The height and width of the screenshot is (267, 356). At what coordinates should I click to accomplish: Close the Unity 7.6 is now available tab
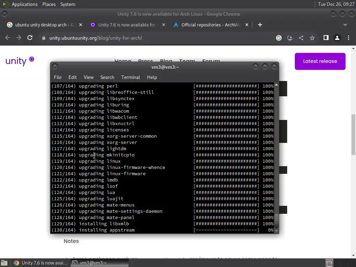coord(164,25)
